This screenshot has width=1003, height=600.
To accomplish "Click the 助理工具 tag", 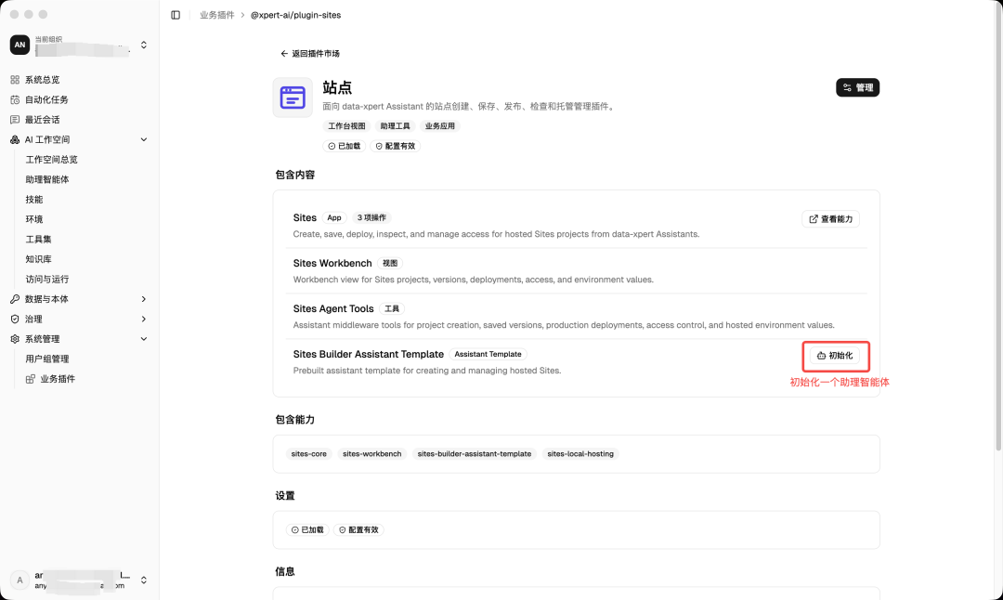I will point(396,126).
